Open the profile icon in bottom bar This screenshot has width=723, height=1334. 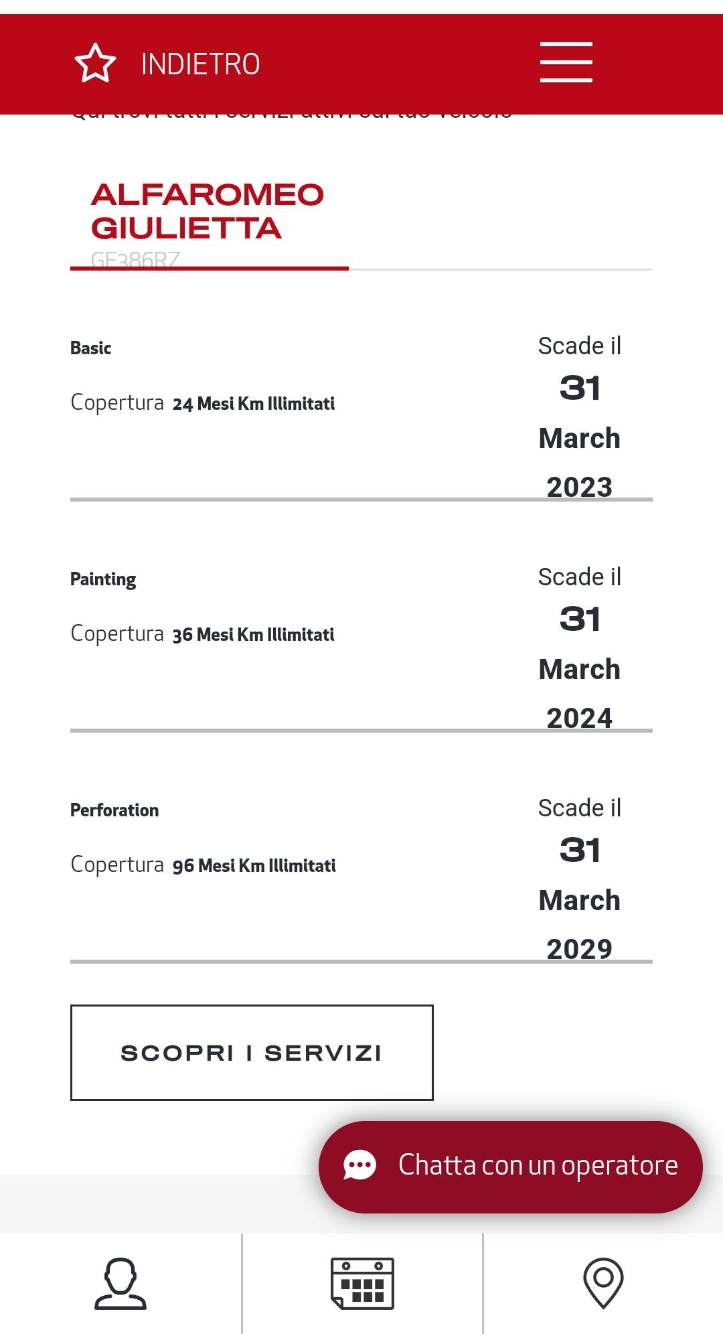click(x=120, y=1283)
